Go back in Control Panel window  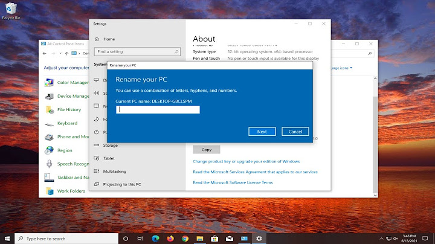(x=45, y=53)
